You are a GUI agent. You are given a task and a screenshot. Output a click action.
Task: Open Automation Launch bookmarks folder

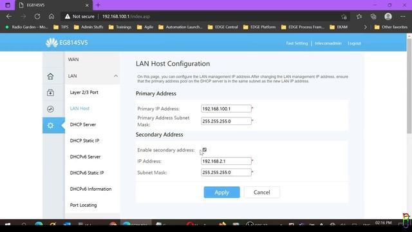tap(181, 27)
